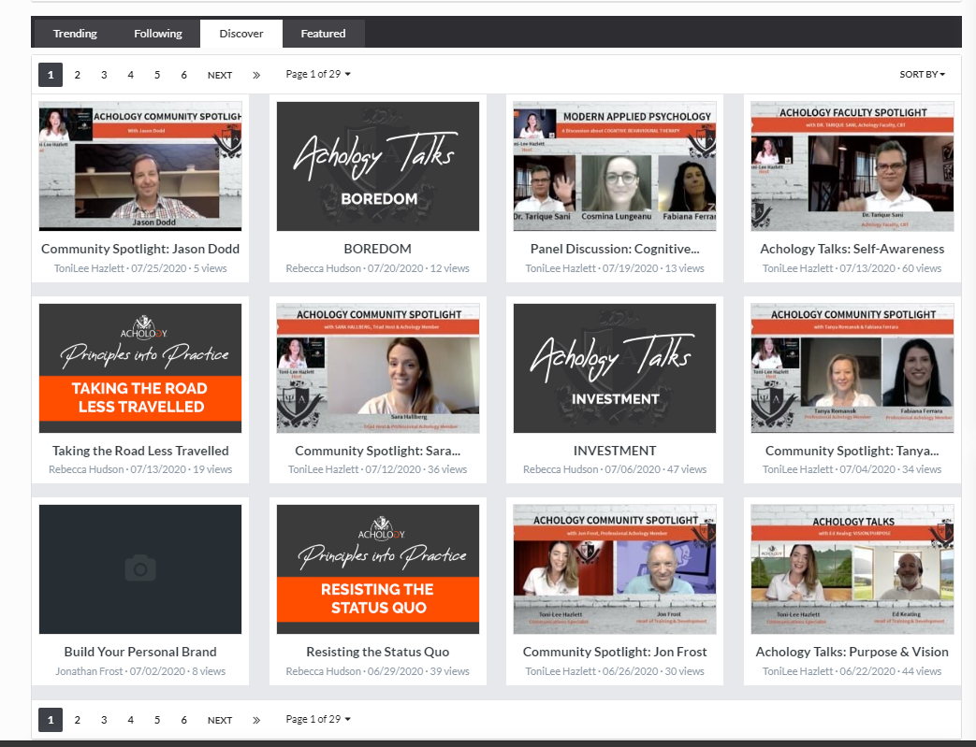976x747 pixels.
Task: Click title 'Community Spotlight: Jon Frost'
Action: pos(615,652)
